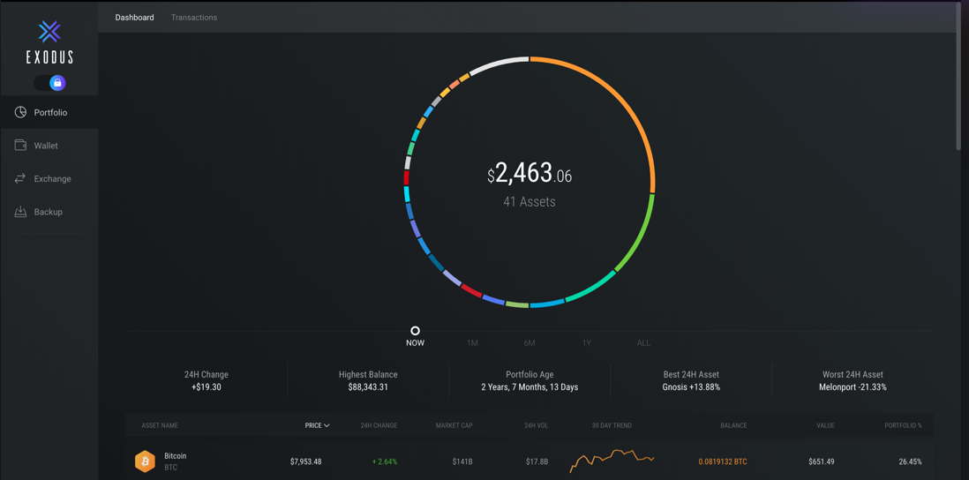
Task: Sort by PORTFOLIO % column header
Action: [903, 425]
